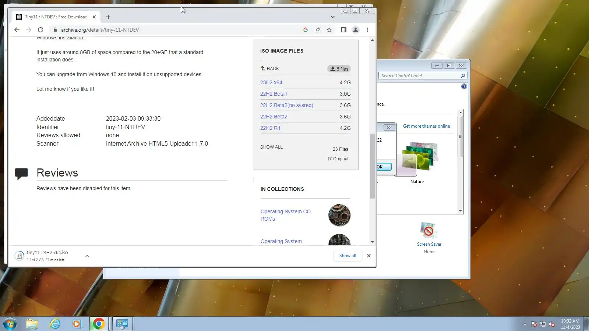This screenshot has height=331, width=589.
Task: Click the Control Panel search magnifier icon
Action: 463,76
